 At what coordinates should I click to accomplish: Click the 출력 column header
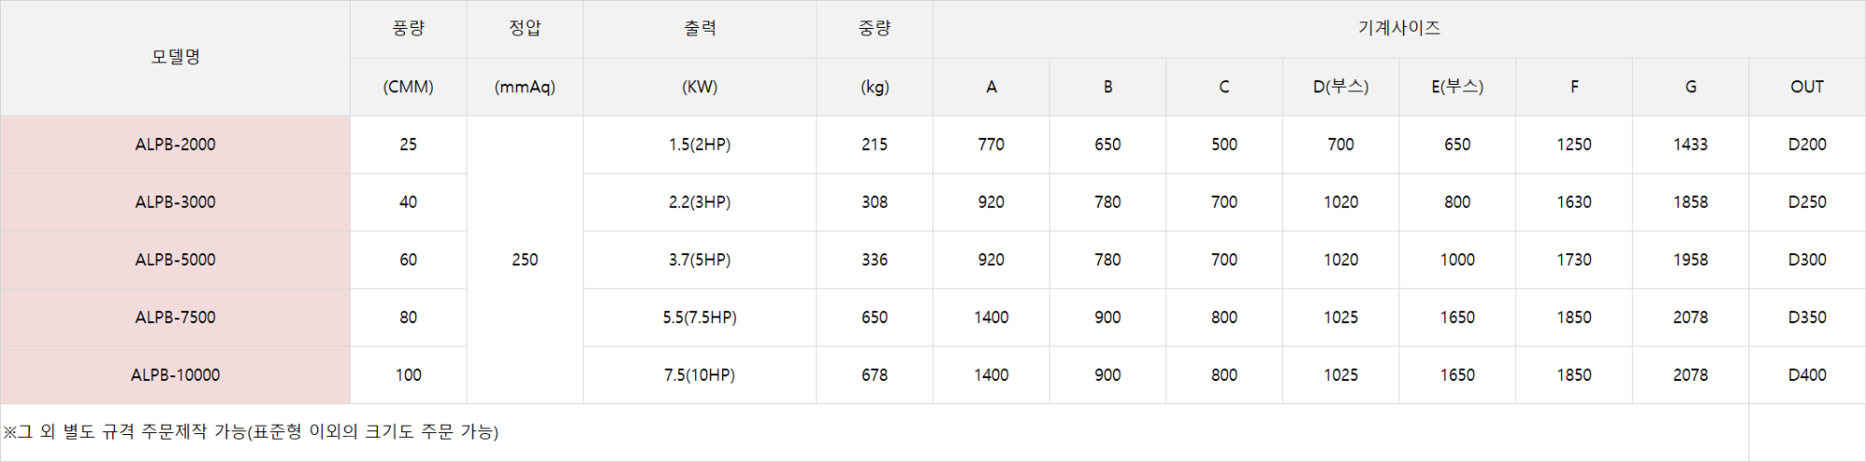(700, 29)
